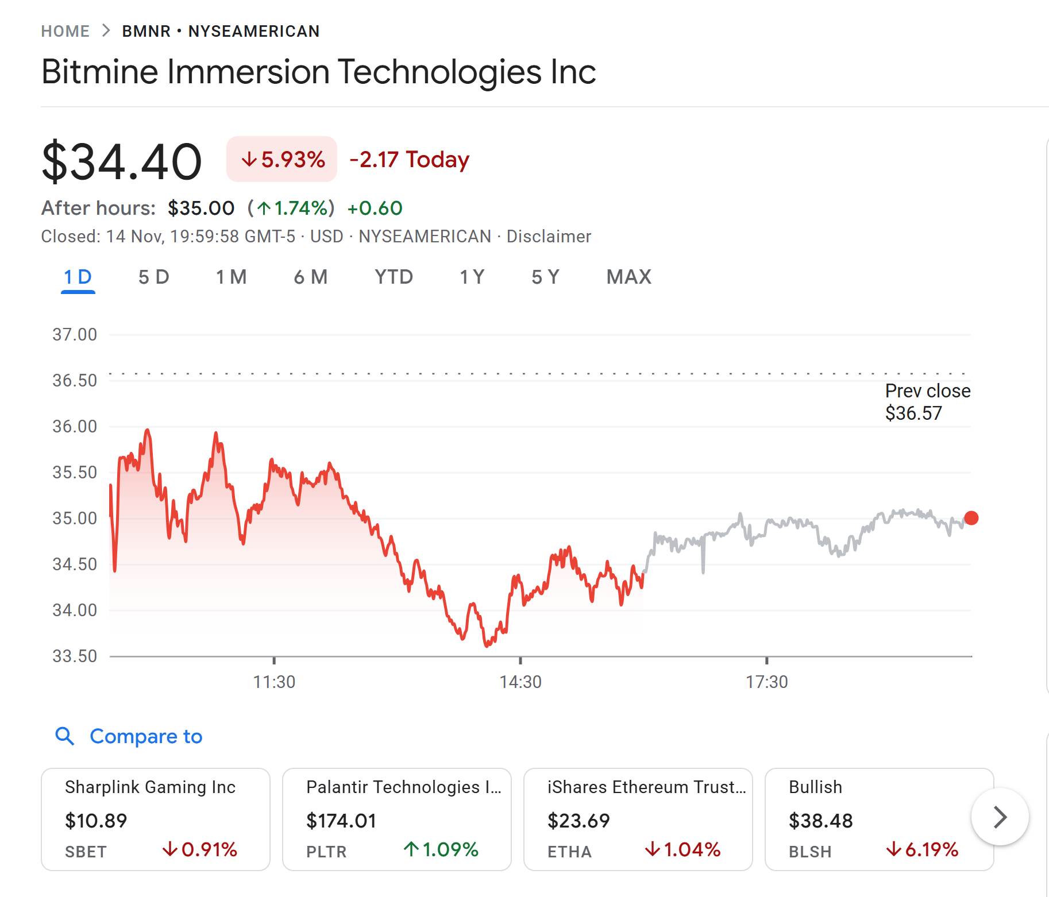
Task: Switch to the 5D chart view
Action: point(153,277)
